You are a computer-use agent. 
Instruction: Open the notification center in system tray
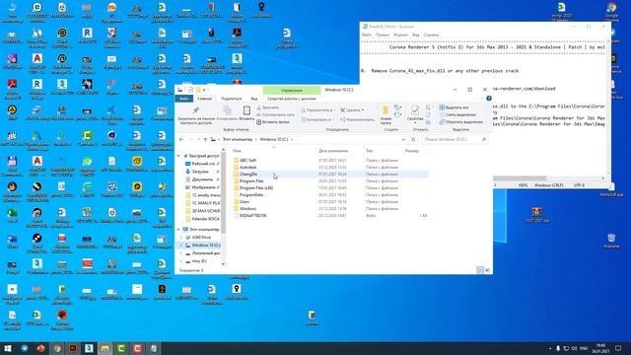[618, 348]
